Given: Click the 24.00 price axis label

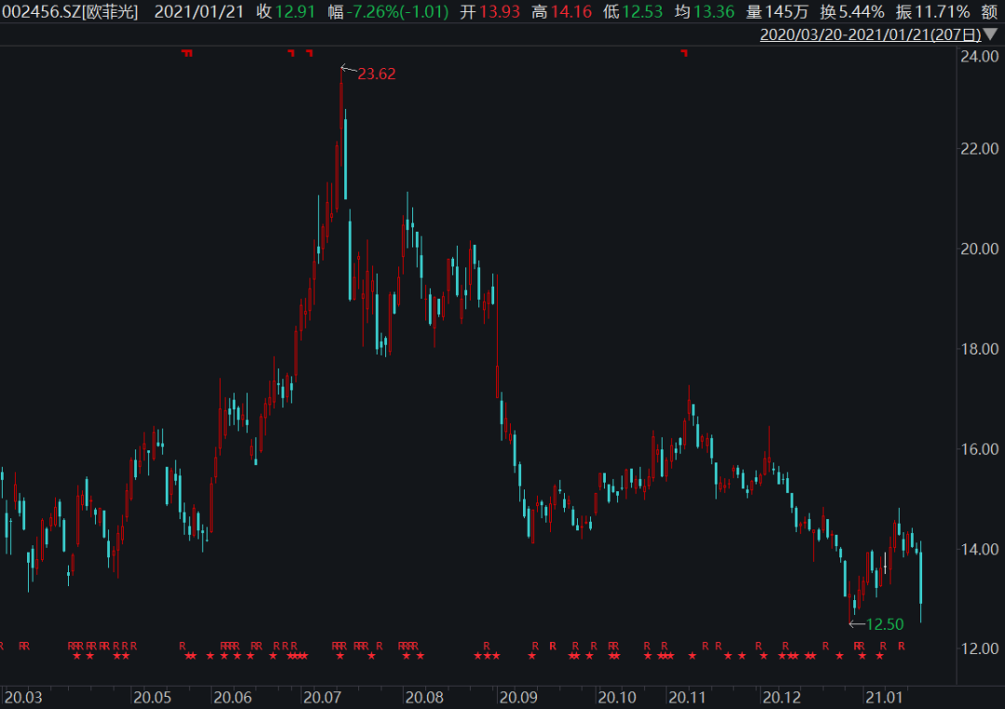Looking at the screenshot, I should coord(978,57).
